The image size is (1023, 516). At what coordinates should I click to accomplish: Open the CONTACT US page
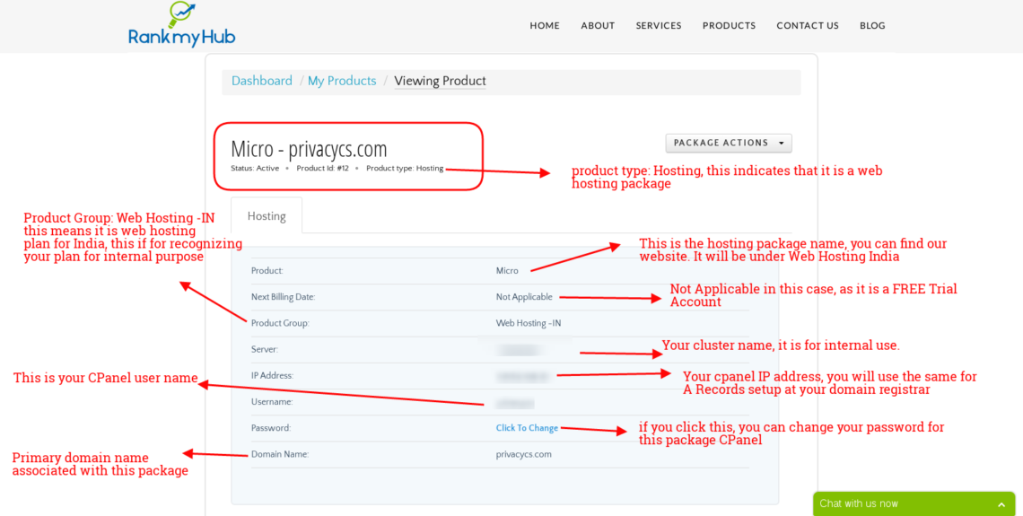coord(808,26)
